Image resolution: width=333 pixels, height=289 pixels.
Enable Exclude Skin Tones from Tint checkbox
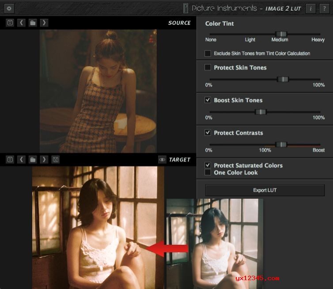click(x=208, y=53)
